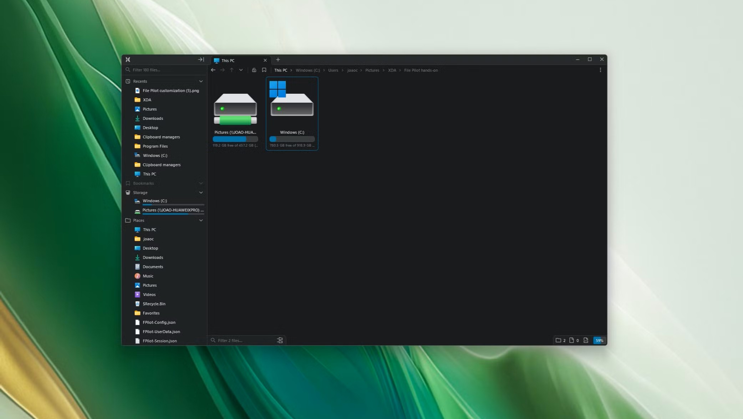Open the vertical three-dot options menu
743x419 pixels.
pyautogui.click(x=600, y=70)
